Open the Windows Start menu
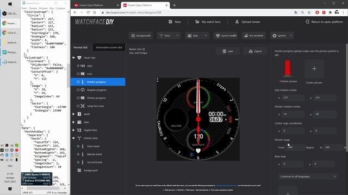 click(x=10, y=4)
